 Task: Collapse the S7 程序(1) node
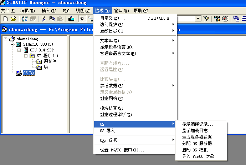point(26,56)
